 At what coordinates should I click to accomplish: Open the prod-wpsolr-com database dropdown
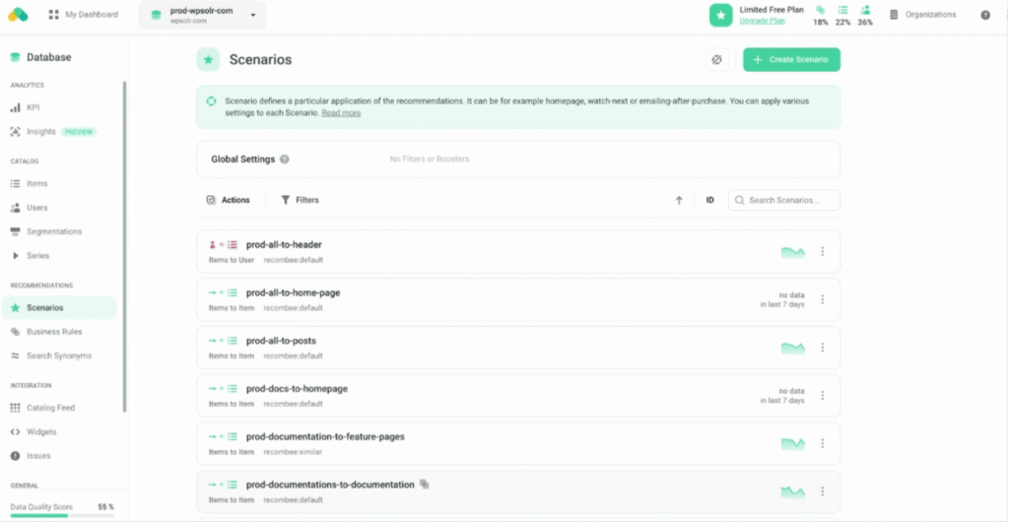(x=202, y=15)
